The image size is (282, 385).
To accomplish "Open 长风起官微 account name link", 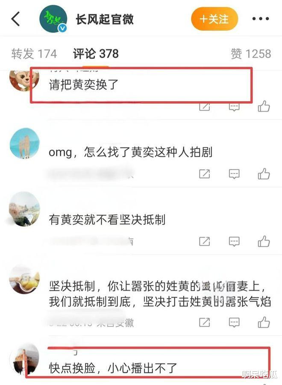I will pos(105,19).
